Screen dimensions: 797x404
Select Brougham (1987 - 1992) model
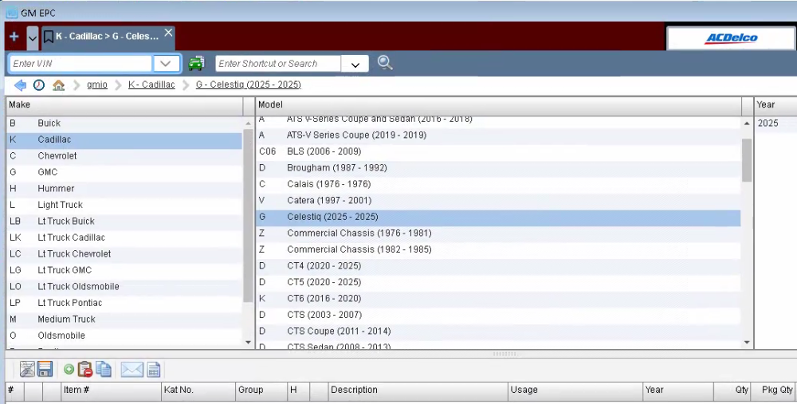click(498, 167)
